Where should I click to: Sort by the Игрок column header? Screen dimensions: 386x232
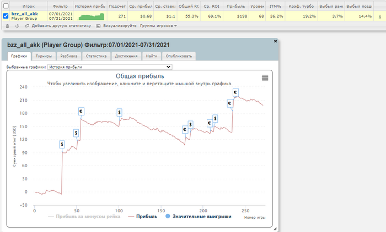pyautogui.click(x=29, y=6)
